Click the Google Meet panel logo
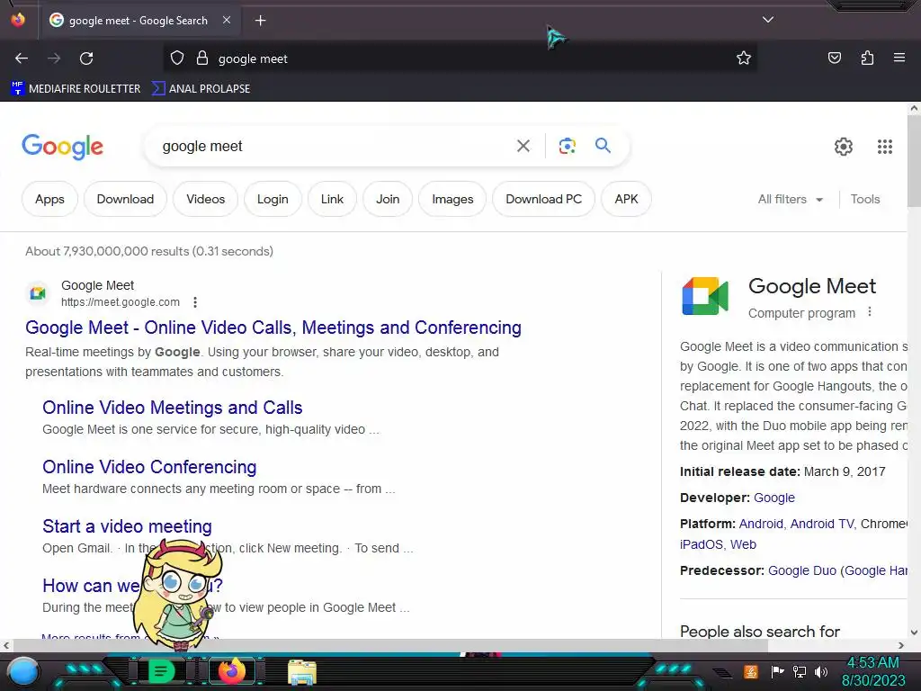Viewport: 921px width, 691px height. click(x=705, y=296)
